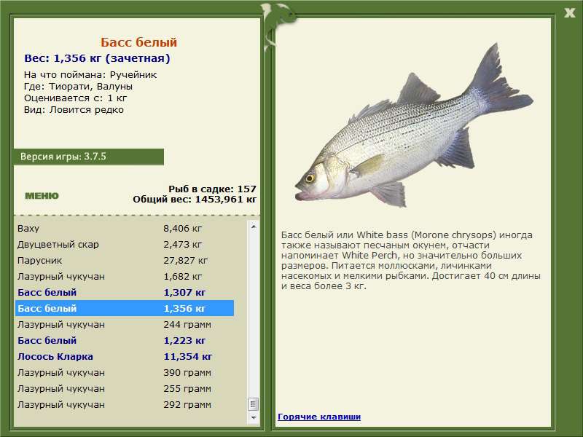Click the Оценивается с: 1 кг line
This screenshot has width=583, height=437.
point(76,98)
